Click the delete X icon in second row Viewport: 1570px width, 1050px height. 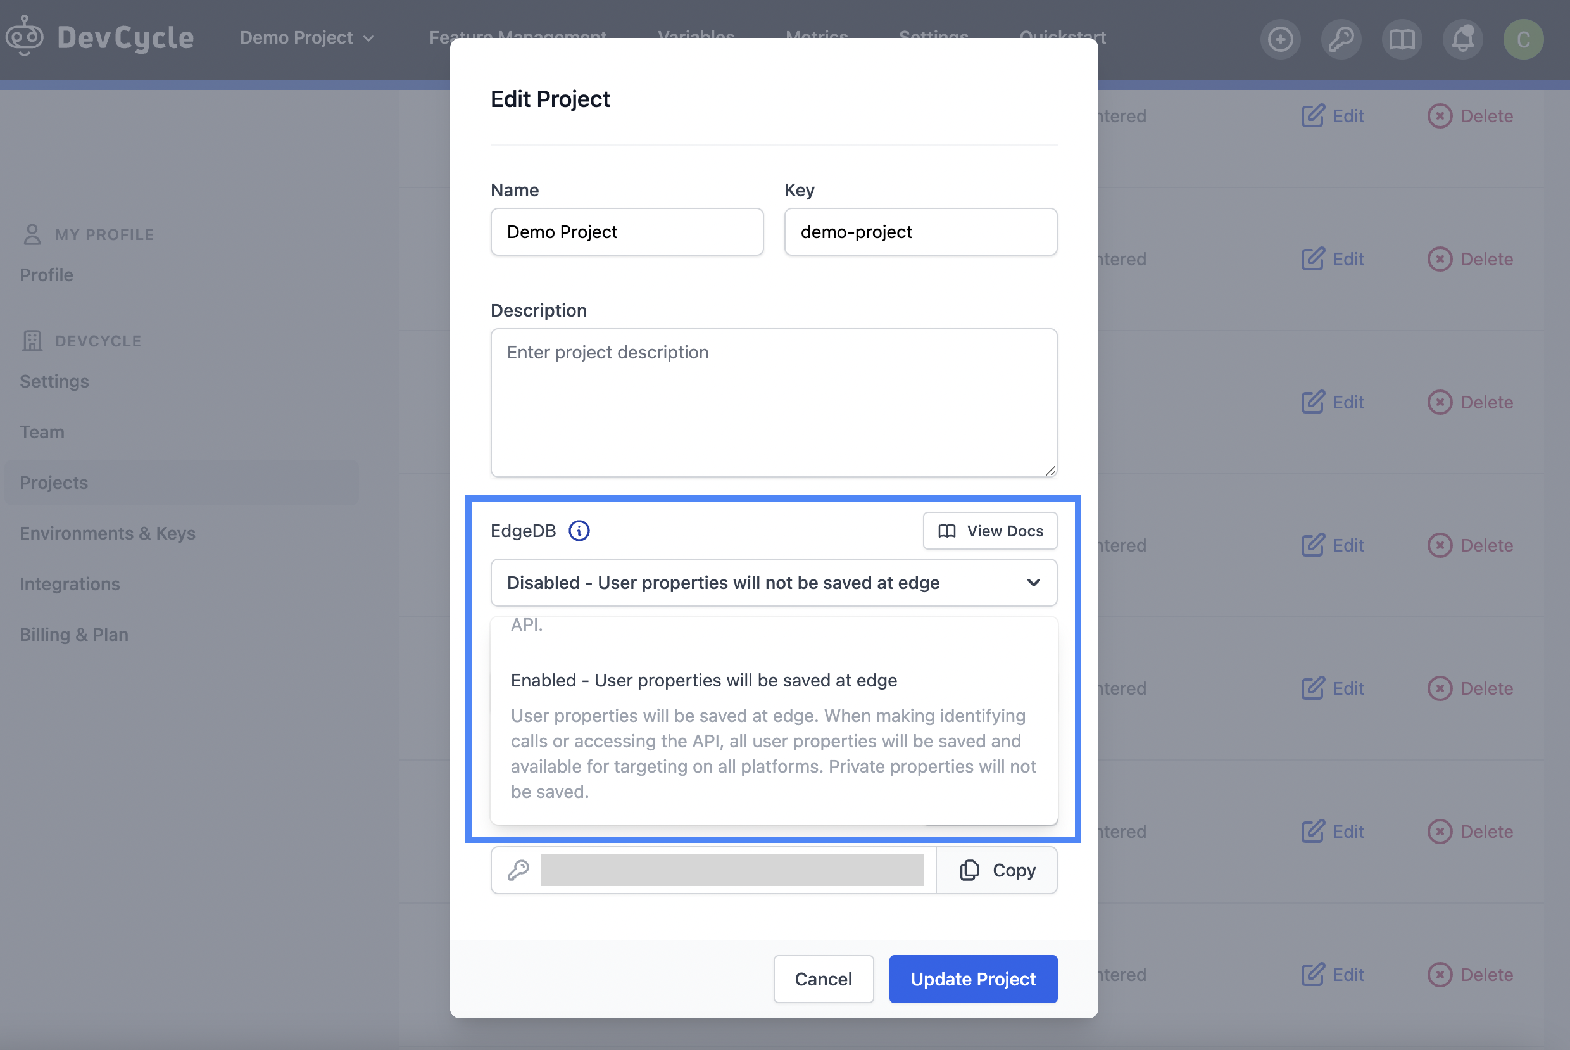click(1440, 259)
